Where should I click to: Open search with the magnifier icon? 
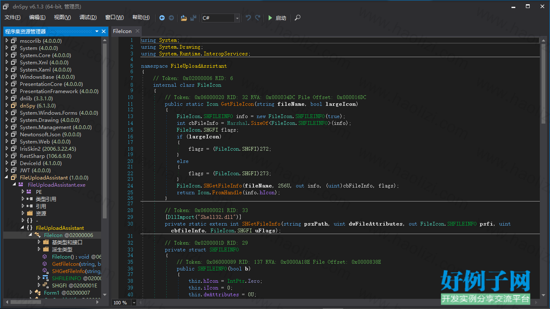298,18
